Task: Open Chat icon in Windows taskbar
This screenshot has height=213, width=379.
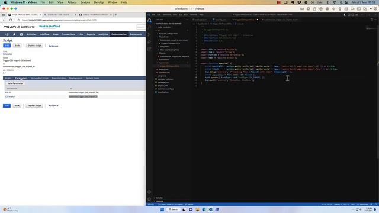Action: pyautogui.click(x=191, y=209)
